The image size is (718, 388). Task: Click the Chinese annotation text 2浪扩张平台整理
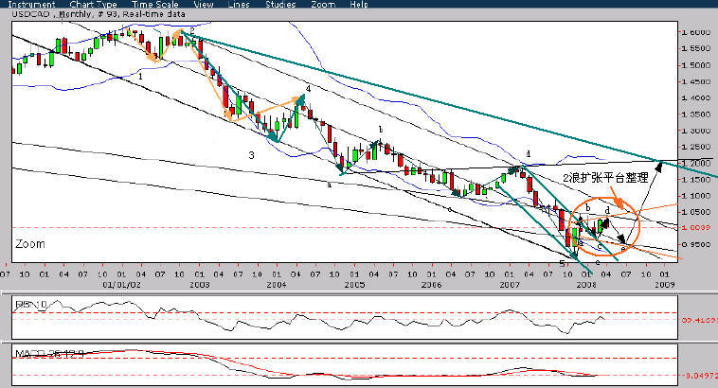click(605, 178)
